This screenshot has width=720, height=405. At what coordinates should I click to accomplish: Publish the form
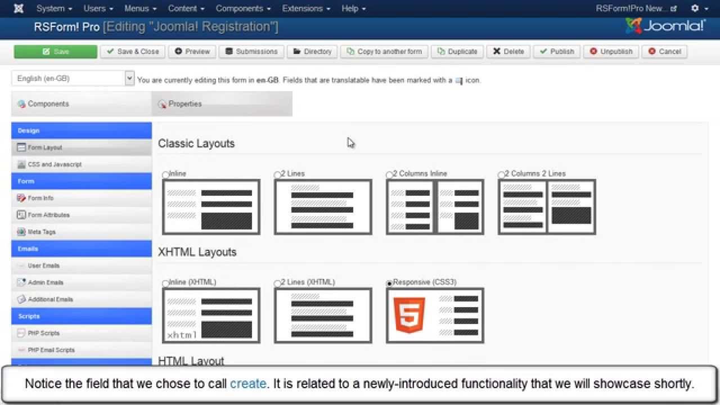[557, 52]
